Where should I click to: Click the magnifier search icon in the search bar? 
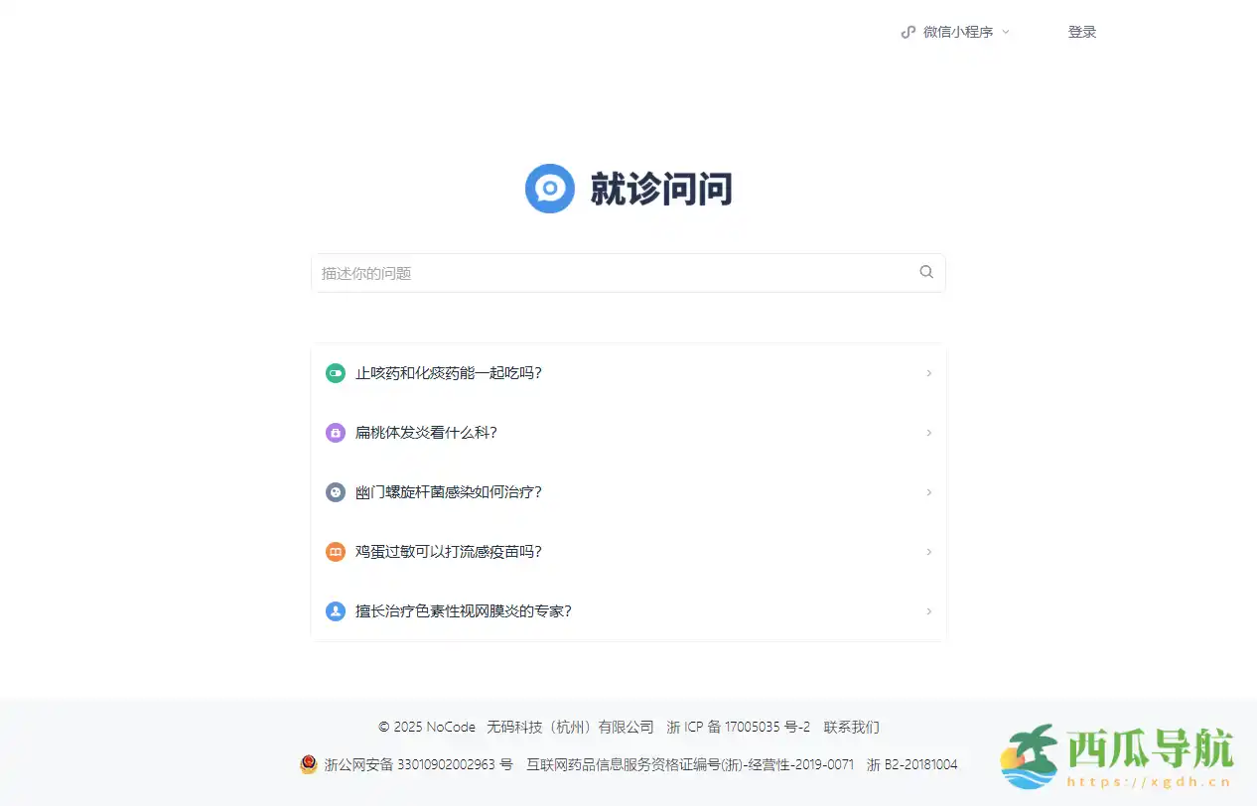tap(925, 272)
